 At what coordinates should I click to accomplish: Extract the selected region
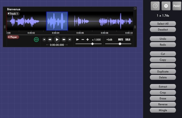coord(163,87)
